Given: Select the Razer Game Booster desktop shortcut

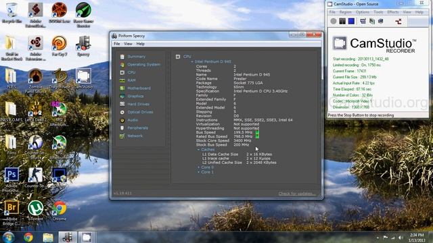Looking at the screenshot, I should pos(83,14).
